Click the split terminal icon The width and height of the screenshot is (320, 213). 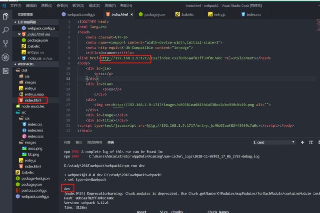tap(311, 142)
